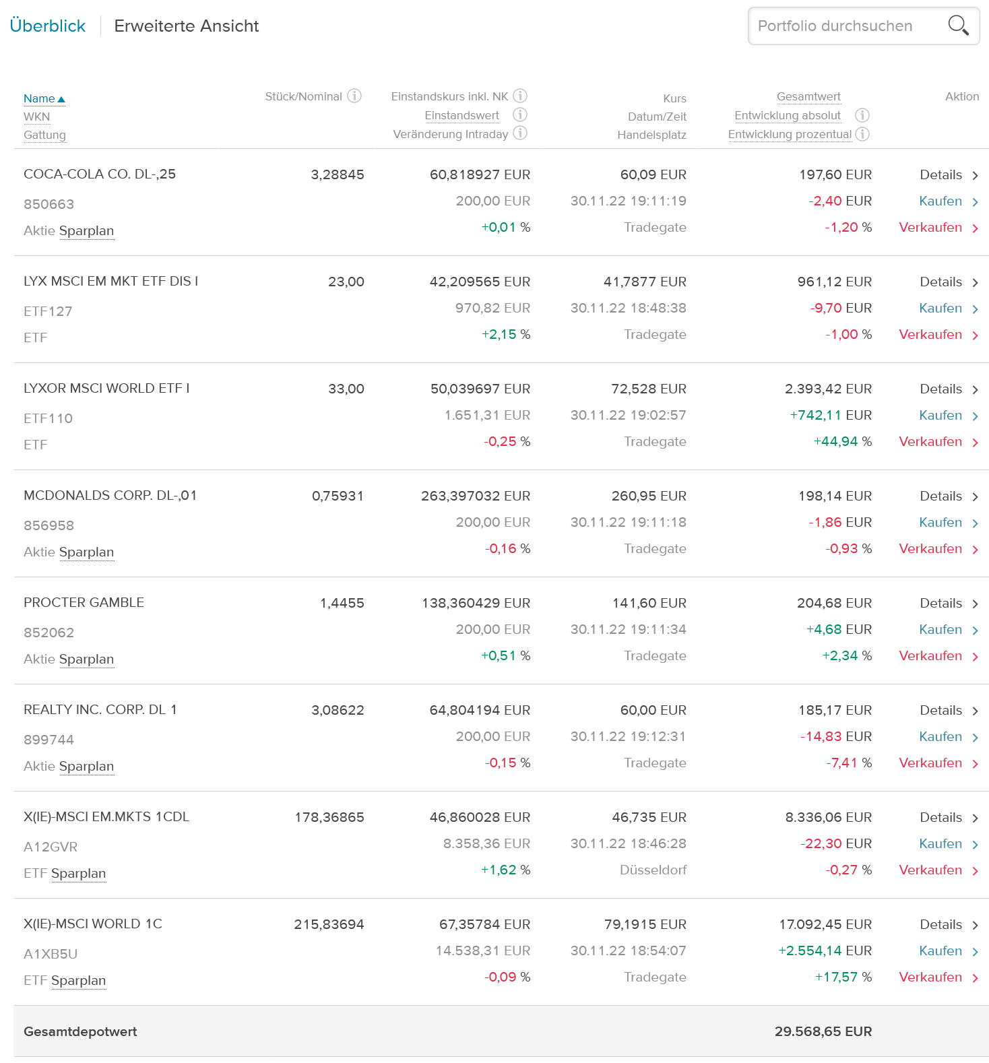The width and height of the screenshot is (989, 1063).
Task: Click info icon next to Entwicklung prozentual
Action: (x=862, y=134)
